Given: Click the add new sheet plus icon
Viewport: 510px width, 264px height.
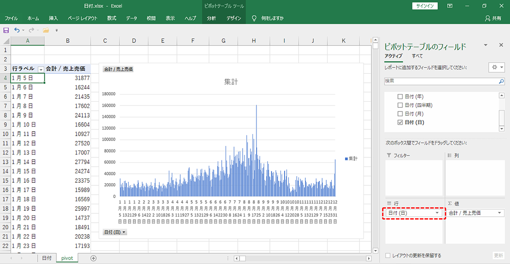Looking at the screenshot, I should pyautogui.click(x=93, y=258).
